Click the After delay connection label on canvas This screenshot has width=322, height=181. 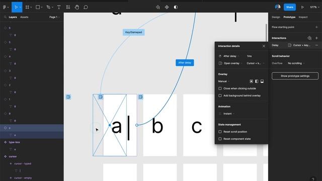point(185,62)
